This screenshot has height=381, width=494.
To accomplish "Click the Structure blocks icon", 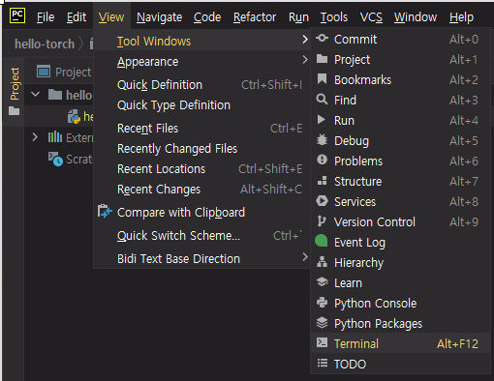I will (322, 181).
